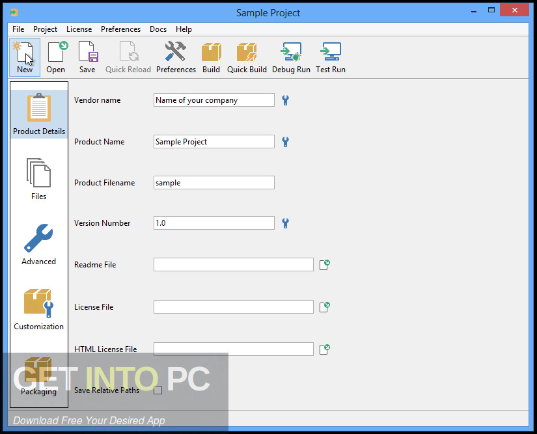Screen dimensions: 537x434
Task: Browse for HTML License File
Action: tap(324, 349)
